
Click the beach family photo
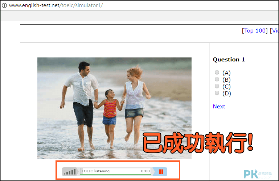coord(114,108)
